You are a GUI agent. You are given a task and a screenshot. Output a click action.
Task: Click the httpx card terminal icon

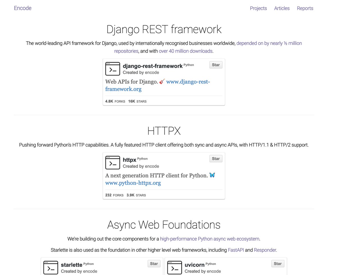(x=113, y=163)
